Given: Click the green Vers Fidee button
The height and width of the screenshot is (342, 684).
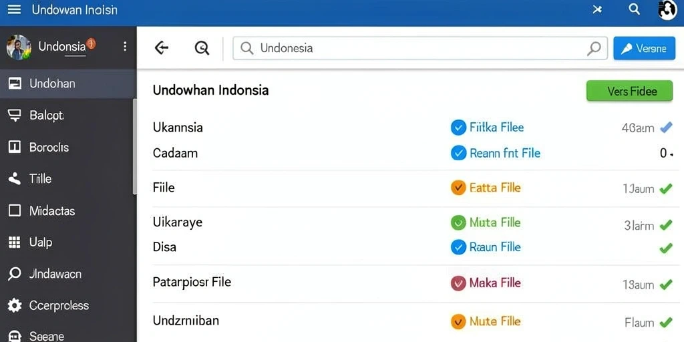Looking at the screenshot, I should tap(629, 91).
